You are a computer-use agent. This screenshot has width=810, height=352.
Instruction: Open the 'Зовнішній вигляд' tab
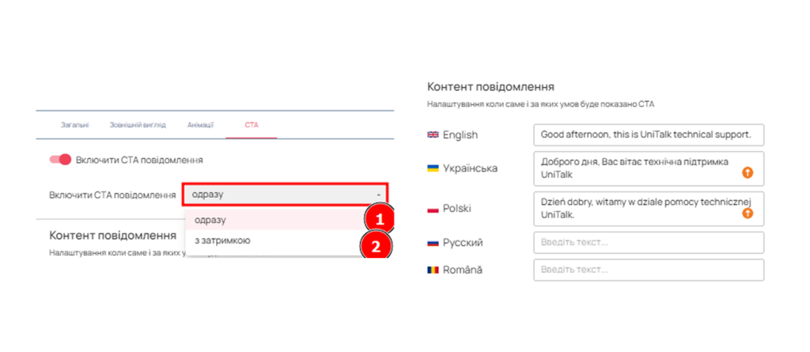pyautogui.click(x=138, y=125)
